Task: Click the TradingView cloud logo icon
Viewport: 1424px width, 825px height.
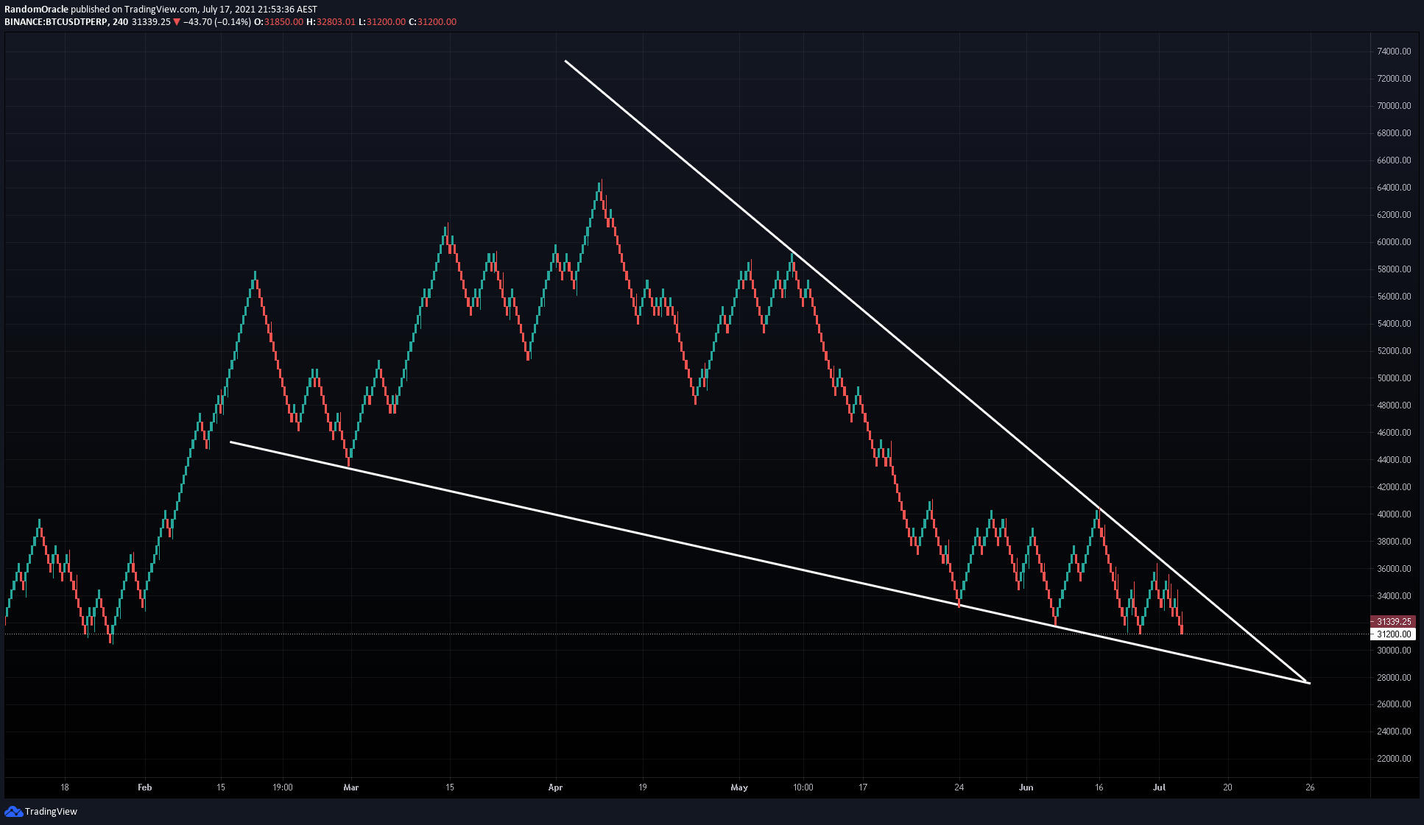Action: coord(13,811)
